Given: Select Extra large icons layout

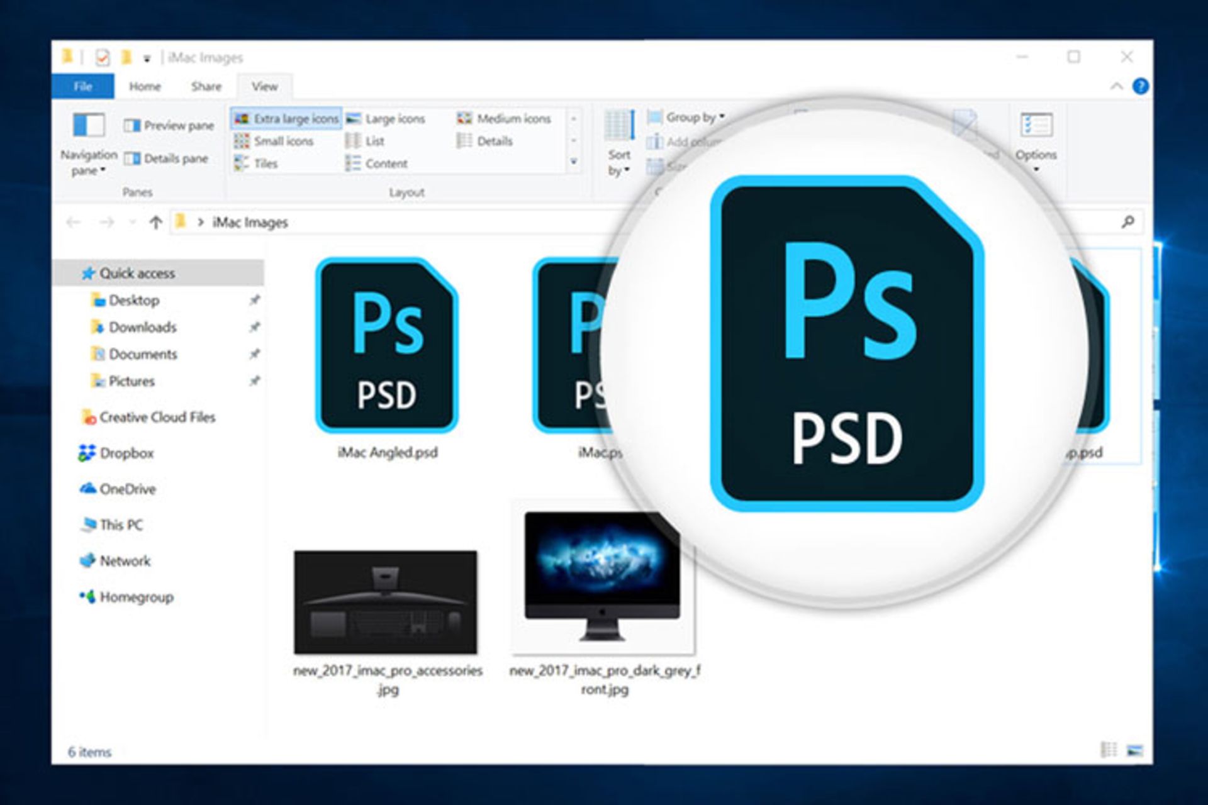Looking at the screenshot, I should (x=287, y=119).
